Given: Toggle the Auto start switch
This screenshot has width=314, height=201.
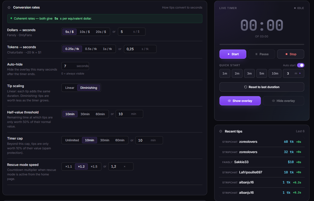Looking at the screenshot, I should pos(300,65).
